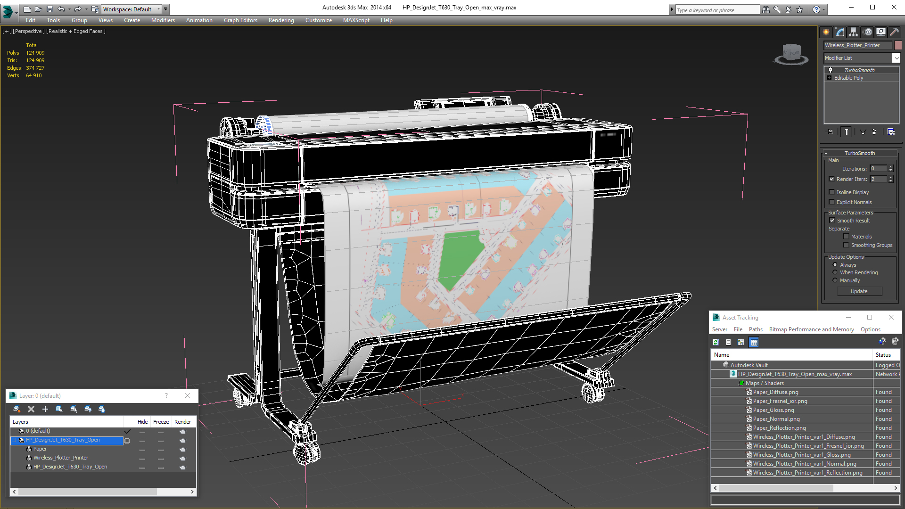Open the Motion panel tab
Viewport: 905px width, 509px height.
[x=868, y=32]
